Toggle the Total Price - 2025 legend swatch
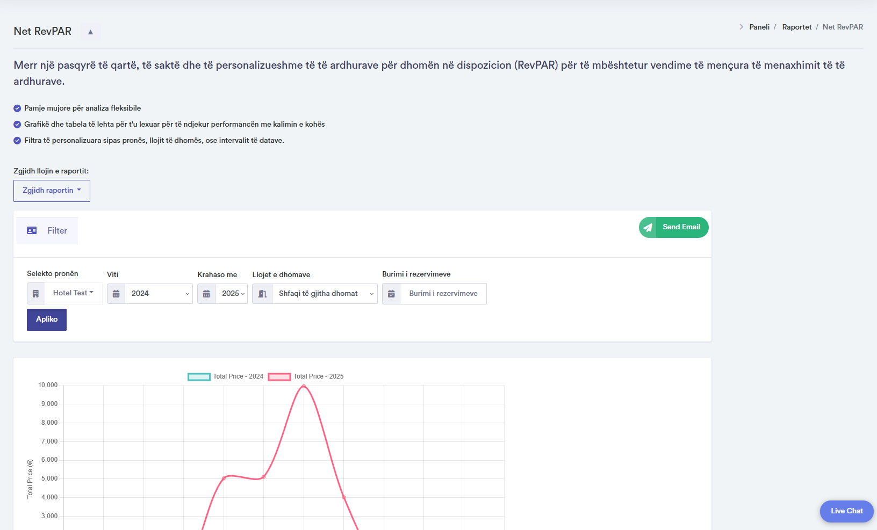 [279, 376]
